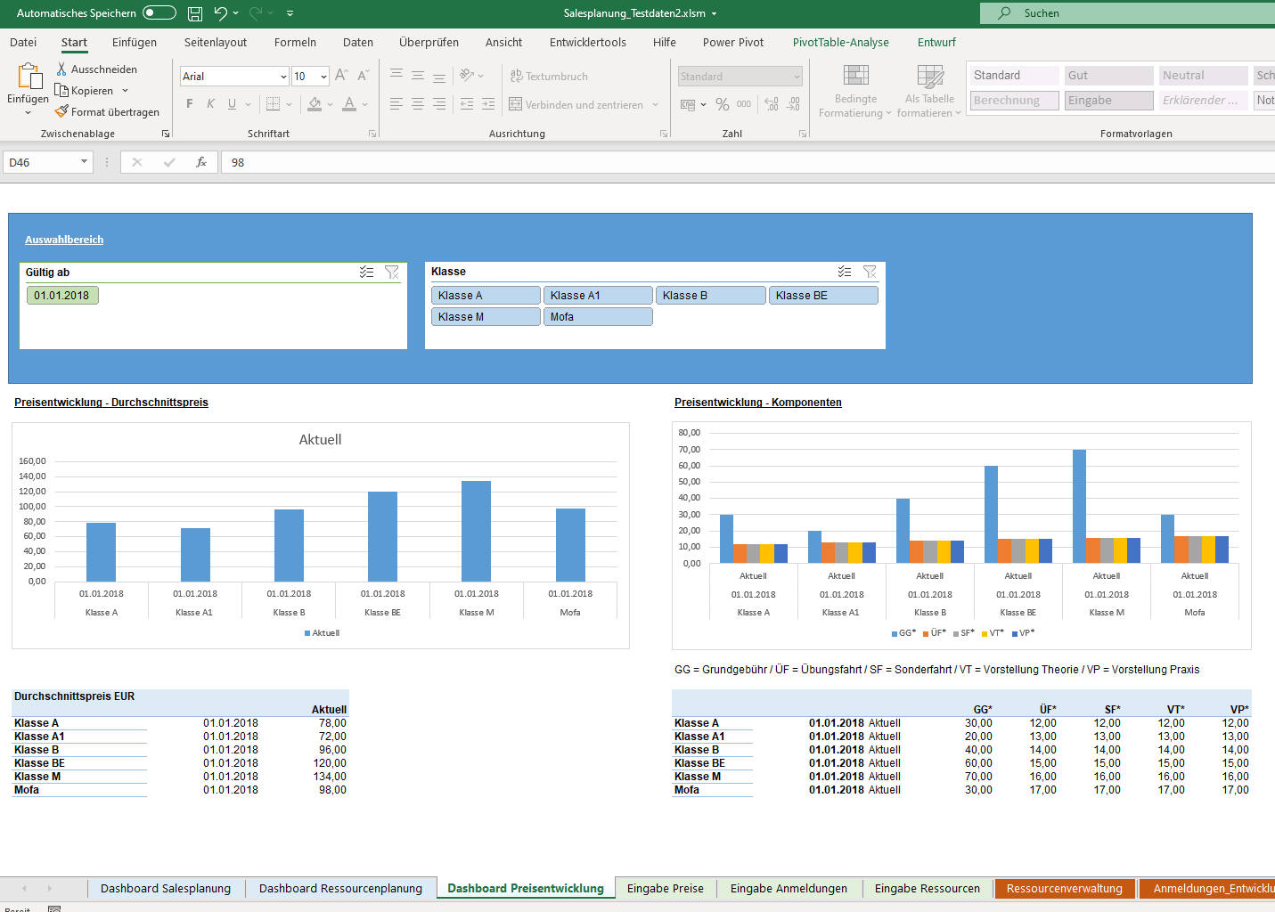Screen dimensions: 1275x912
Task: Expand Name Box dropdown arrow
Action: [85, 162]
